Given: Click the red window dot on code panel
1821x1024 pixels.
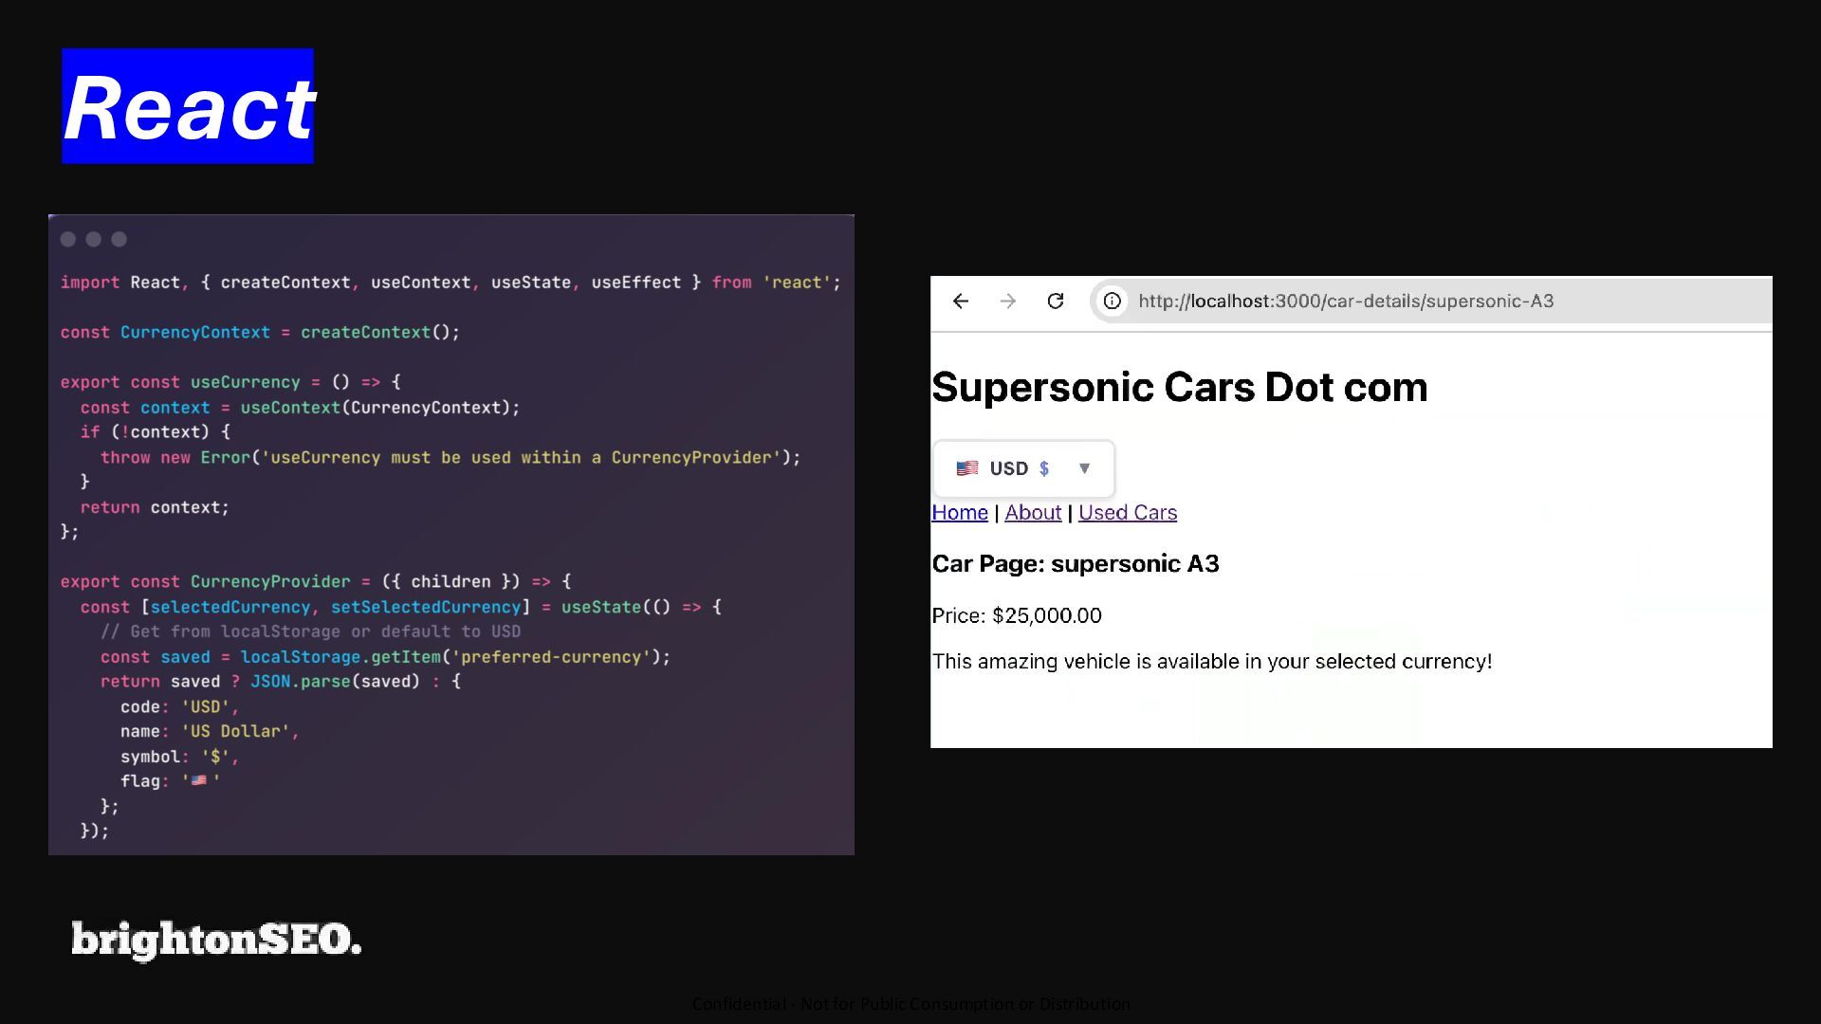Looking at the screenshot, I should coord(68,240).
